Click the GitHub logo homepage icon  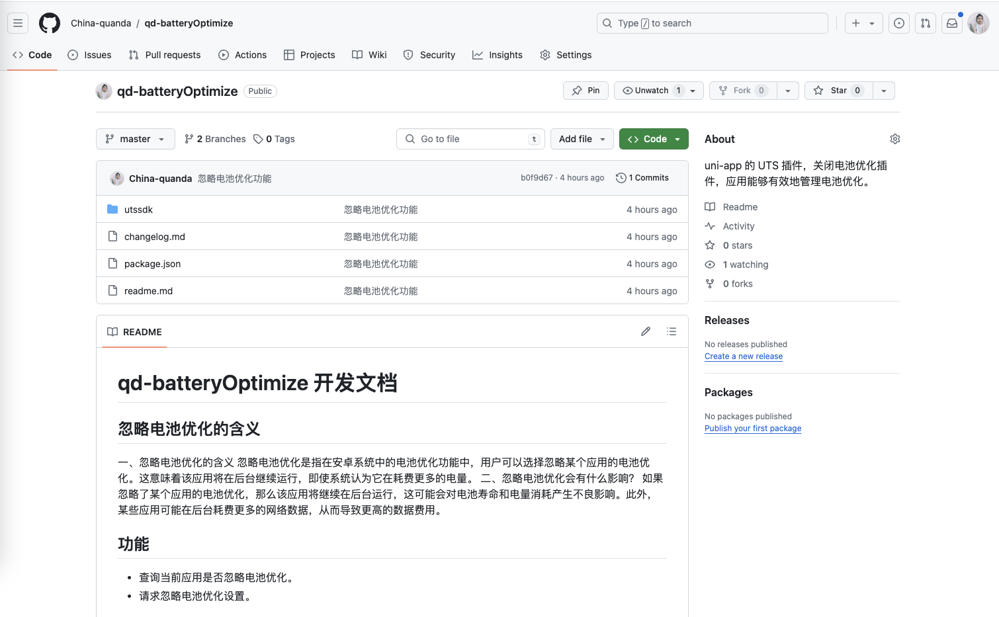tap(50, 23)
